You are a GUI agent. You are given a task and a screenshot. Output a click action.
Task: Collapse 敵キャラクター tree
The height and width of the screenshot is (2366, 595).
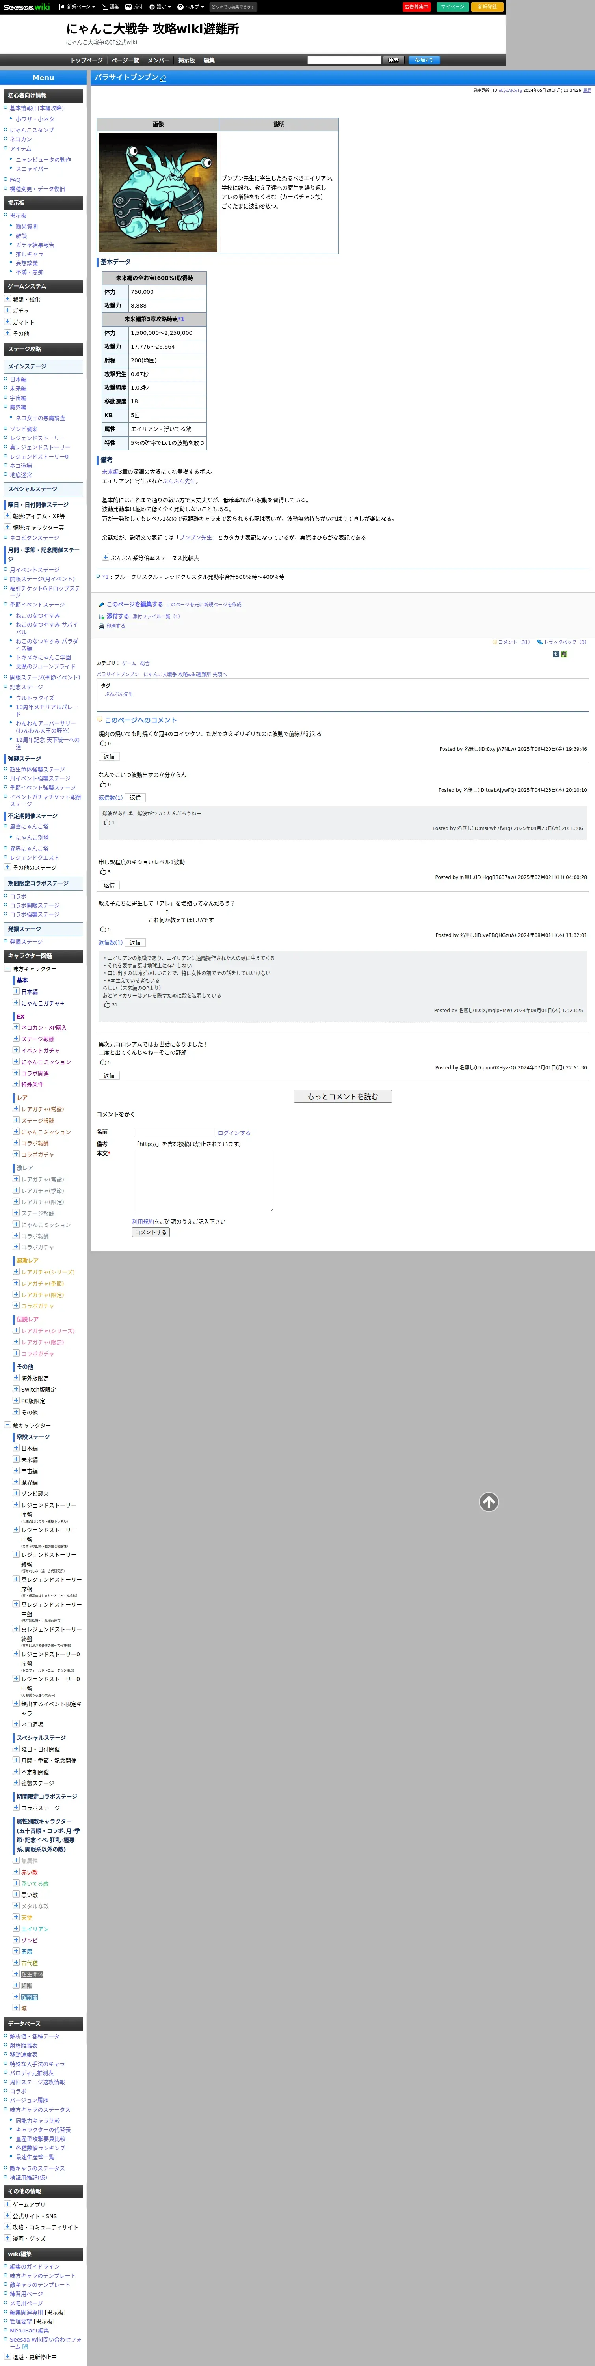[7, 1425]
